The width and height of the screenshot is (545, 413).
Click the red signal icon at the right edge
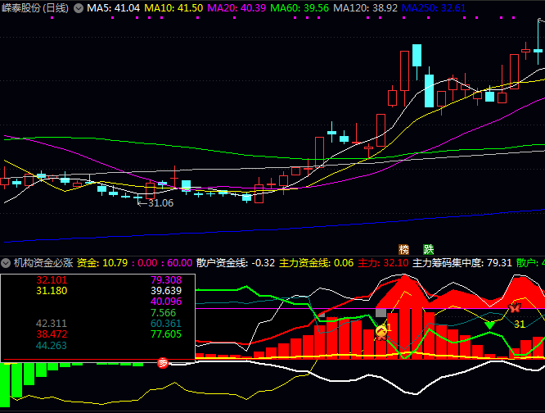(516, 307)
